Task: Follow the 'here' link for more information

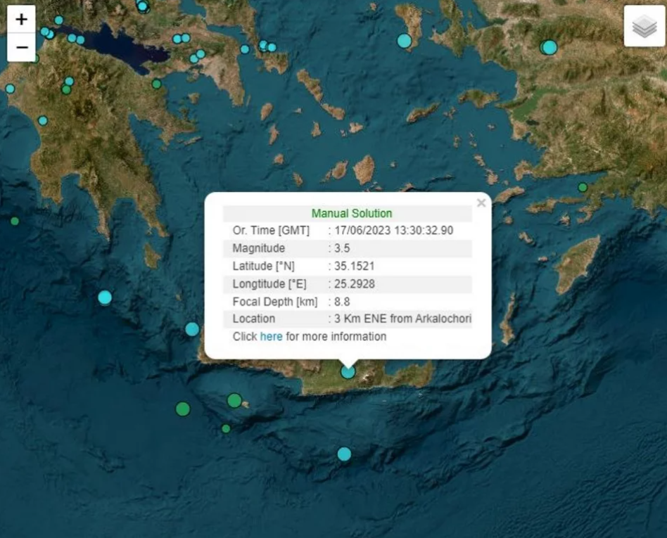Action: 271,336
